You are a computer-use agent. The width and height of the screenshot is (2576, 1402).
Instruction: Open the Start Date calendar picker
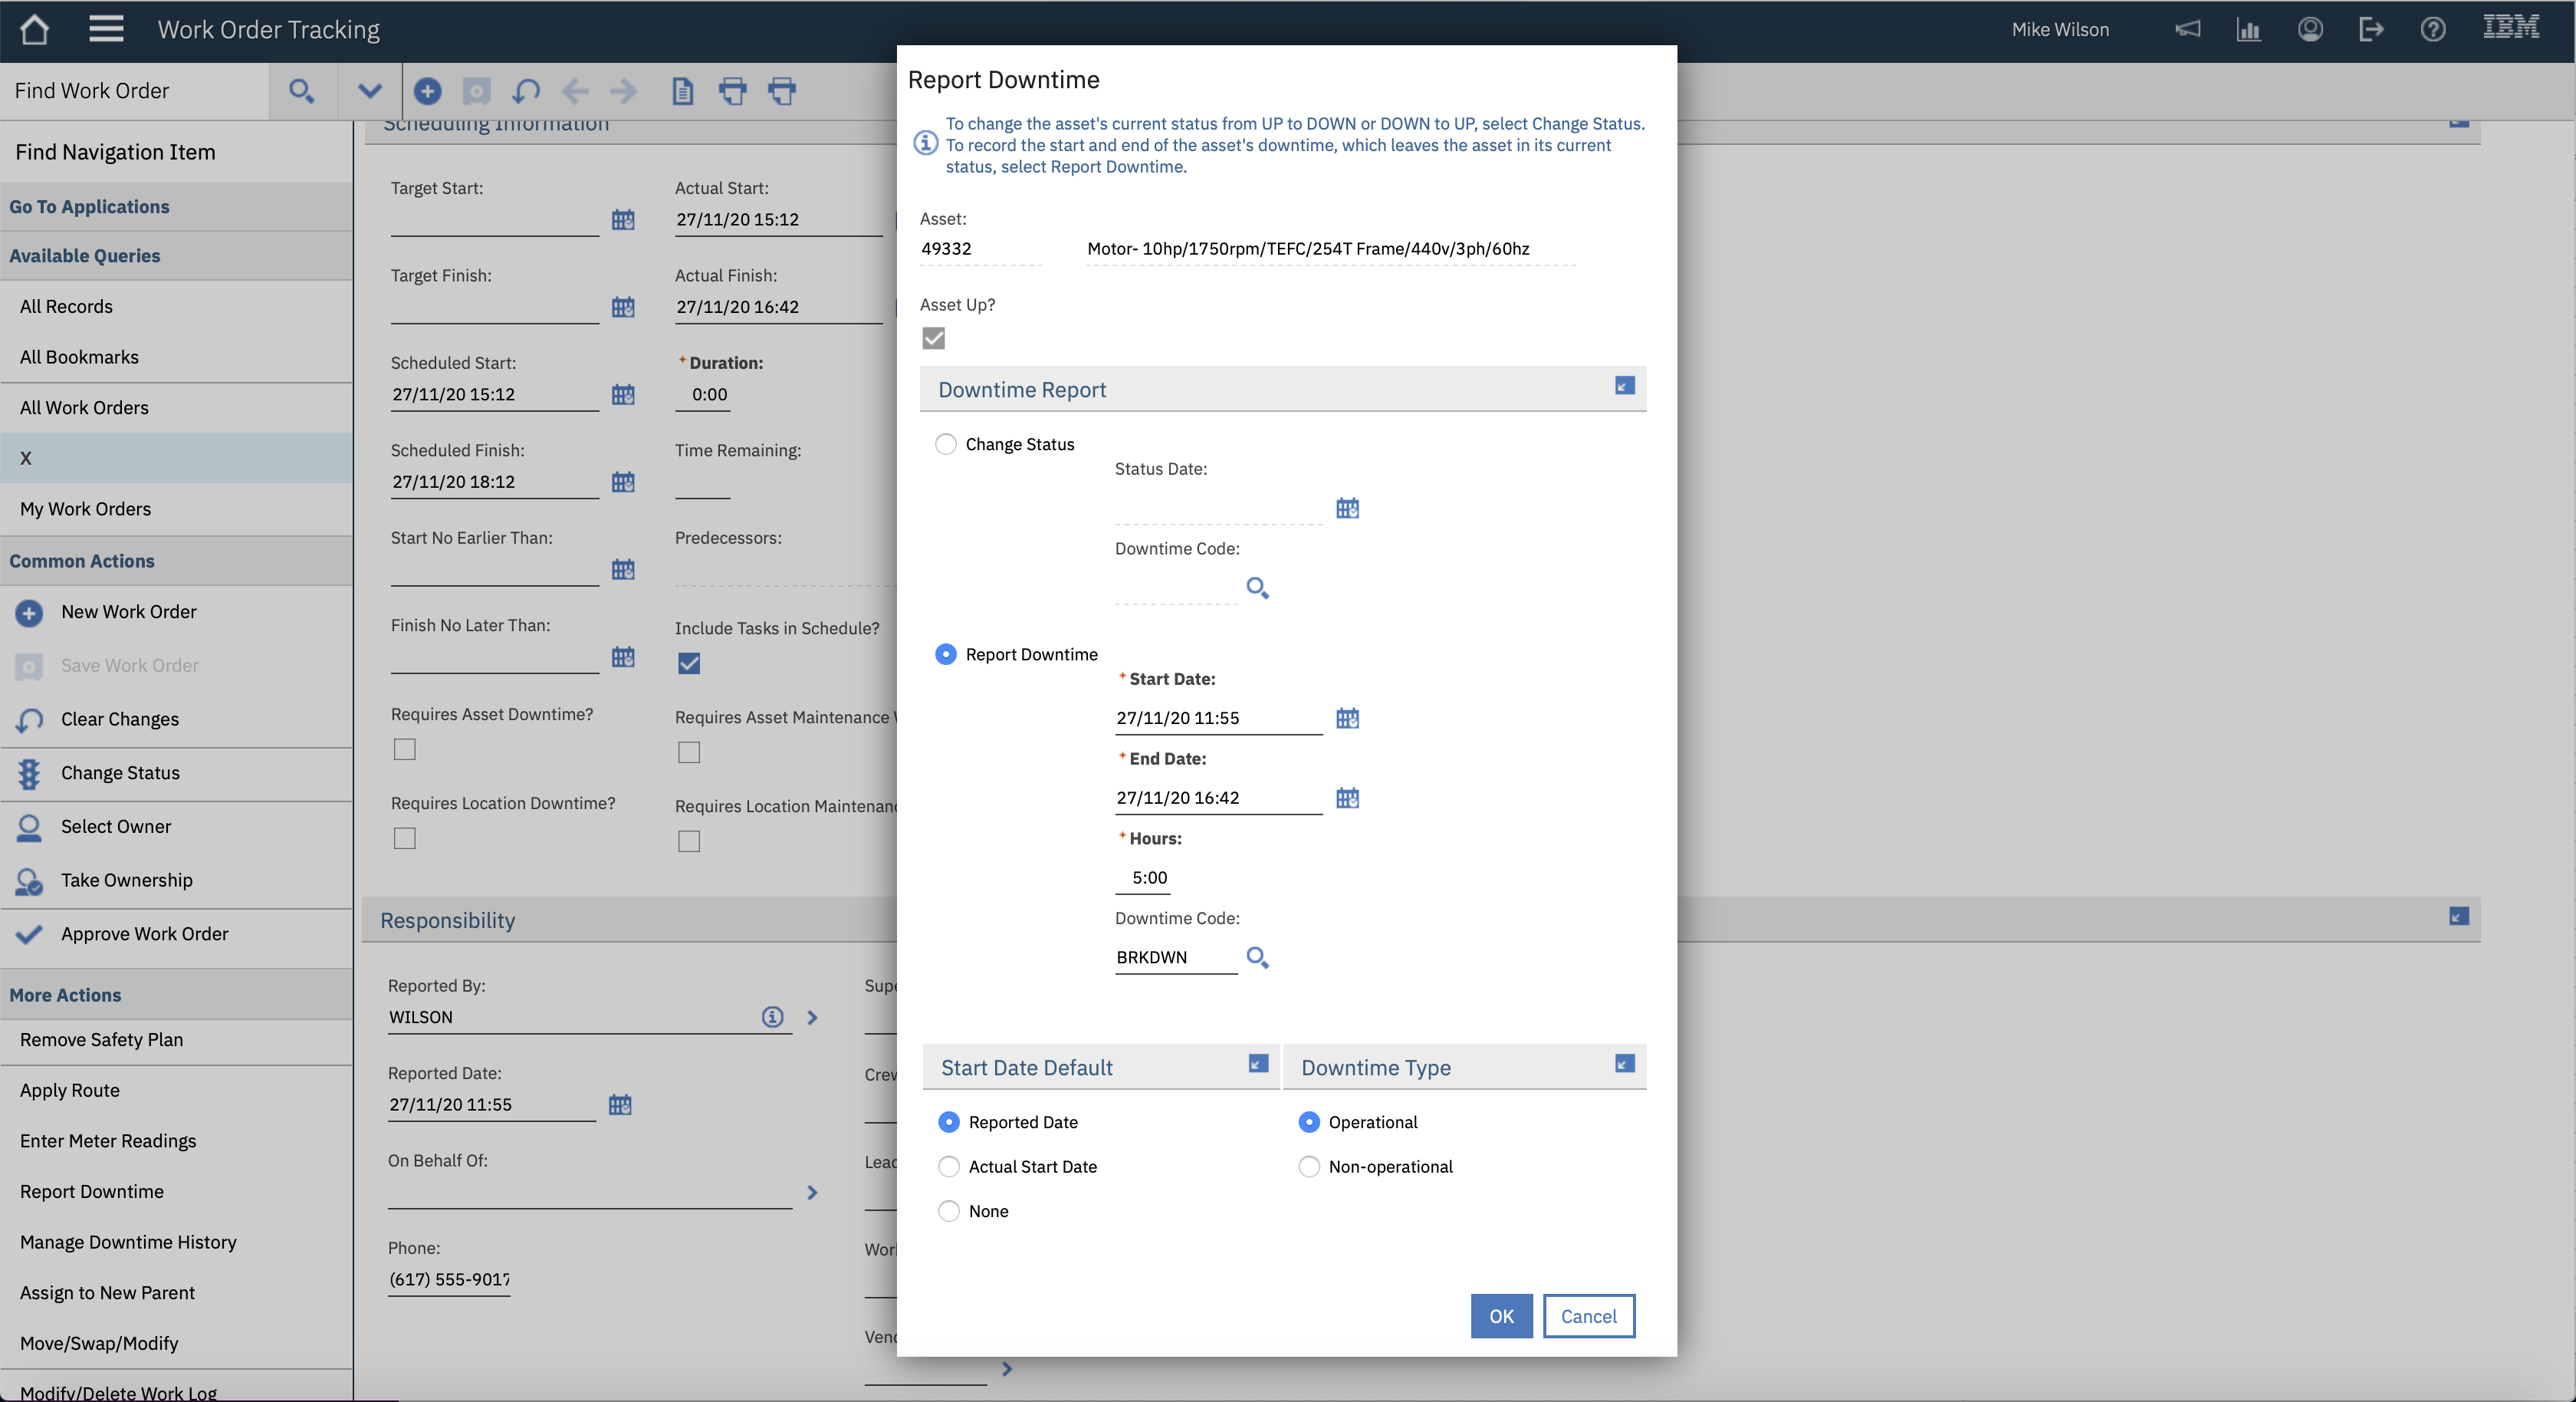pyautogui.click(x=1347, y=719)
